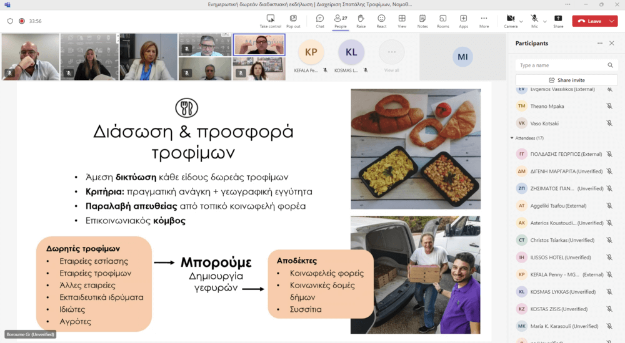Screen dimensions: 625x343
Task: Unmute the Mic
Action: click(x=534, y=21)
